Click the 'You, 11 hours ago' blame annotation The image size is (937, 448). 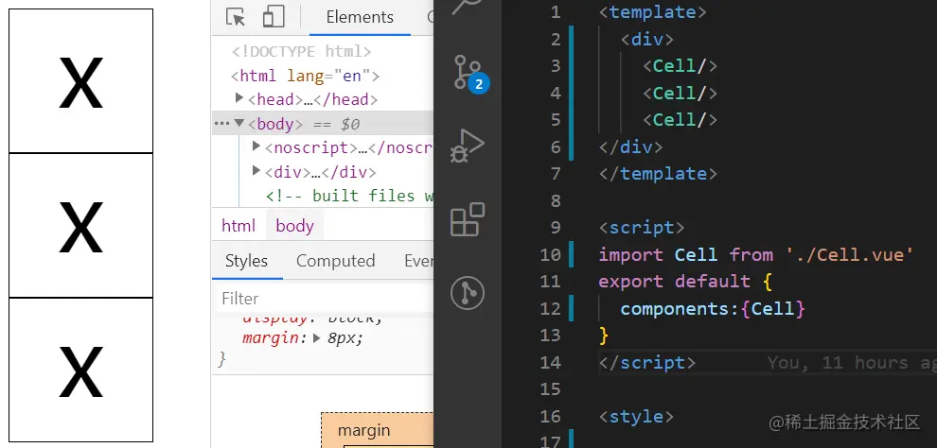(852, 363)
